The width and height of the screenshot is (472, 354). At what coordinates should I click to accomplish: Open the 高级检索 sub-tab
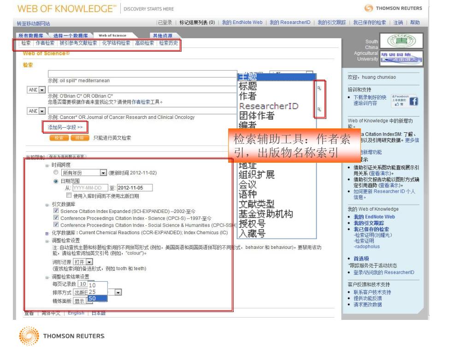144,43
